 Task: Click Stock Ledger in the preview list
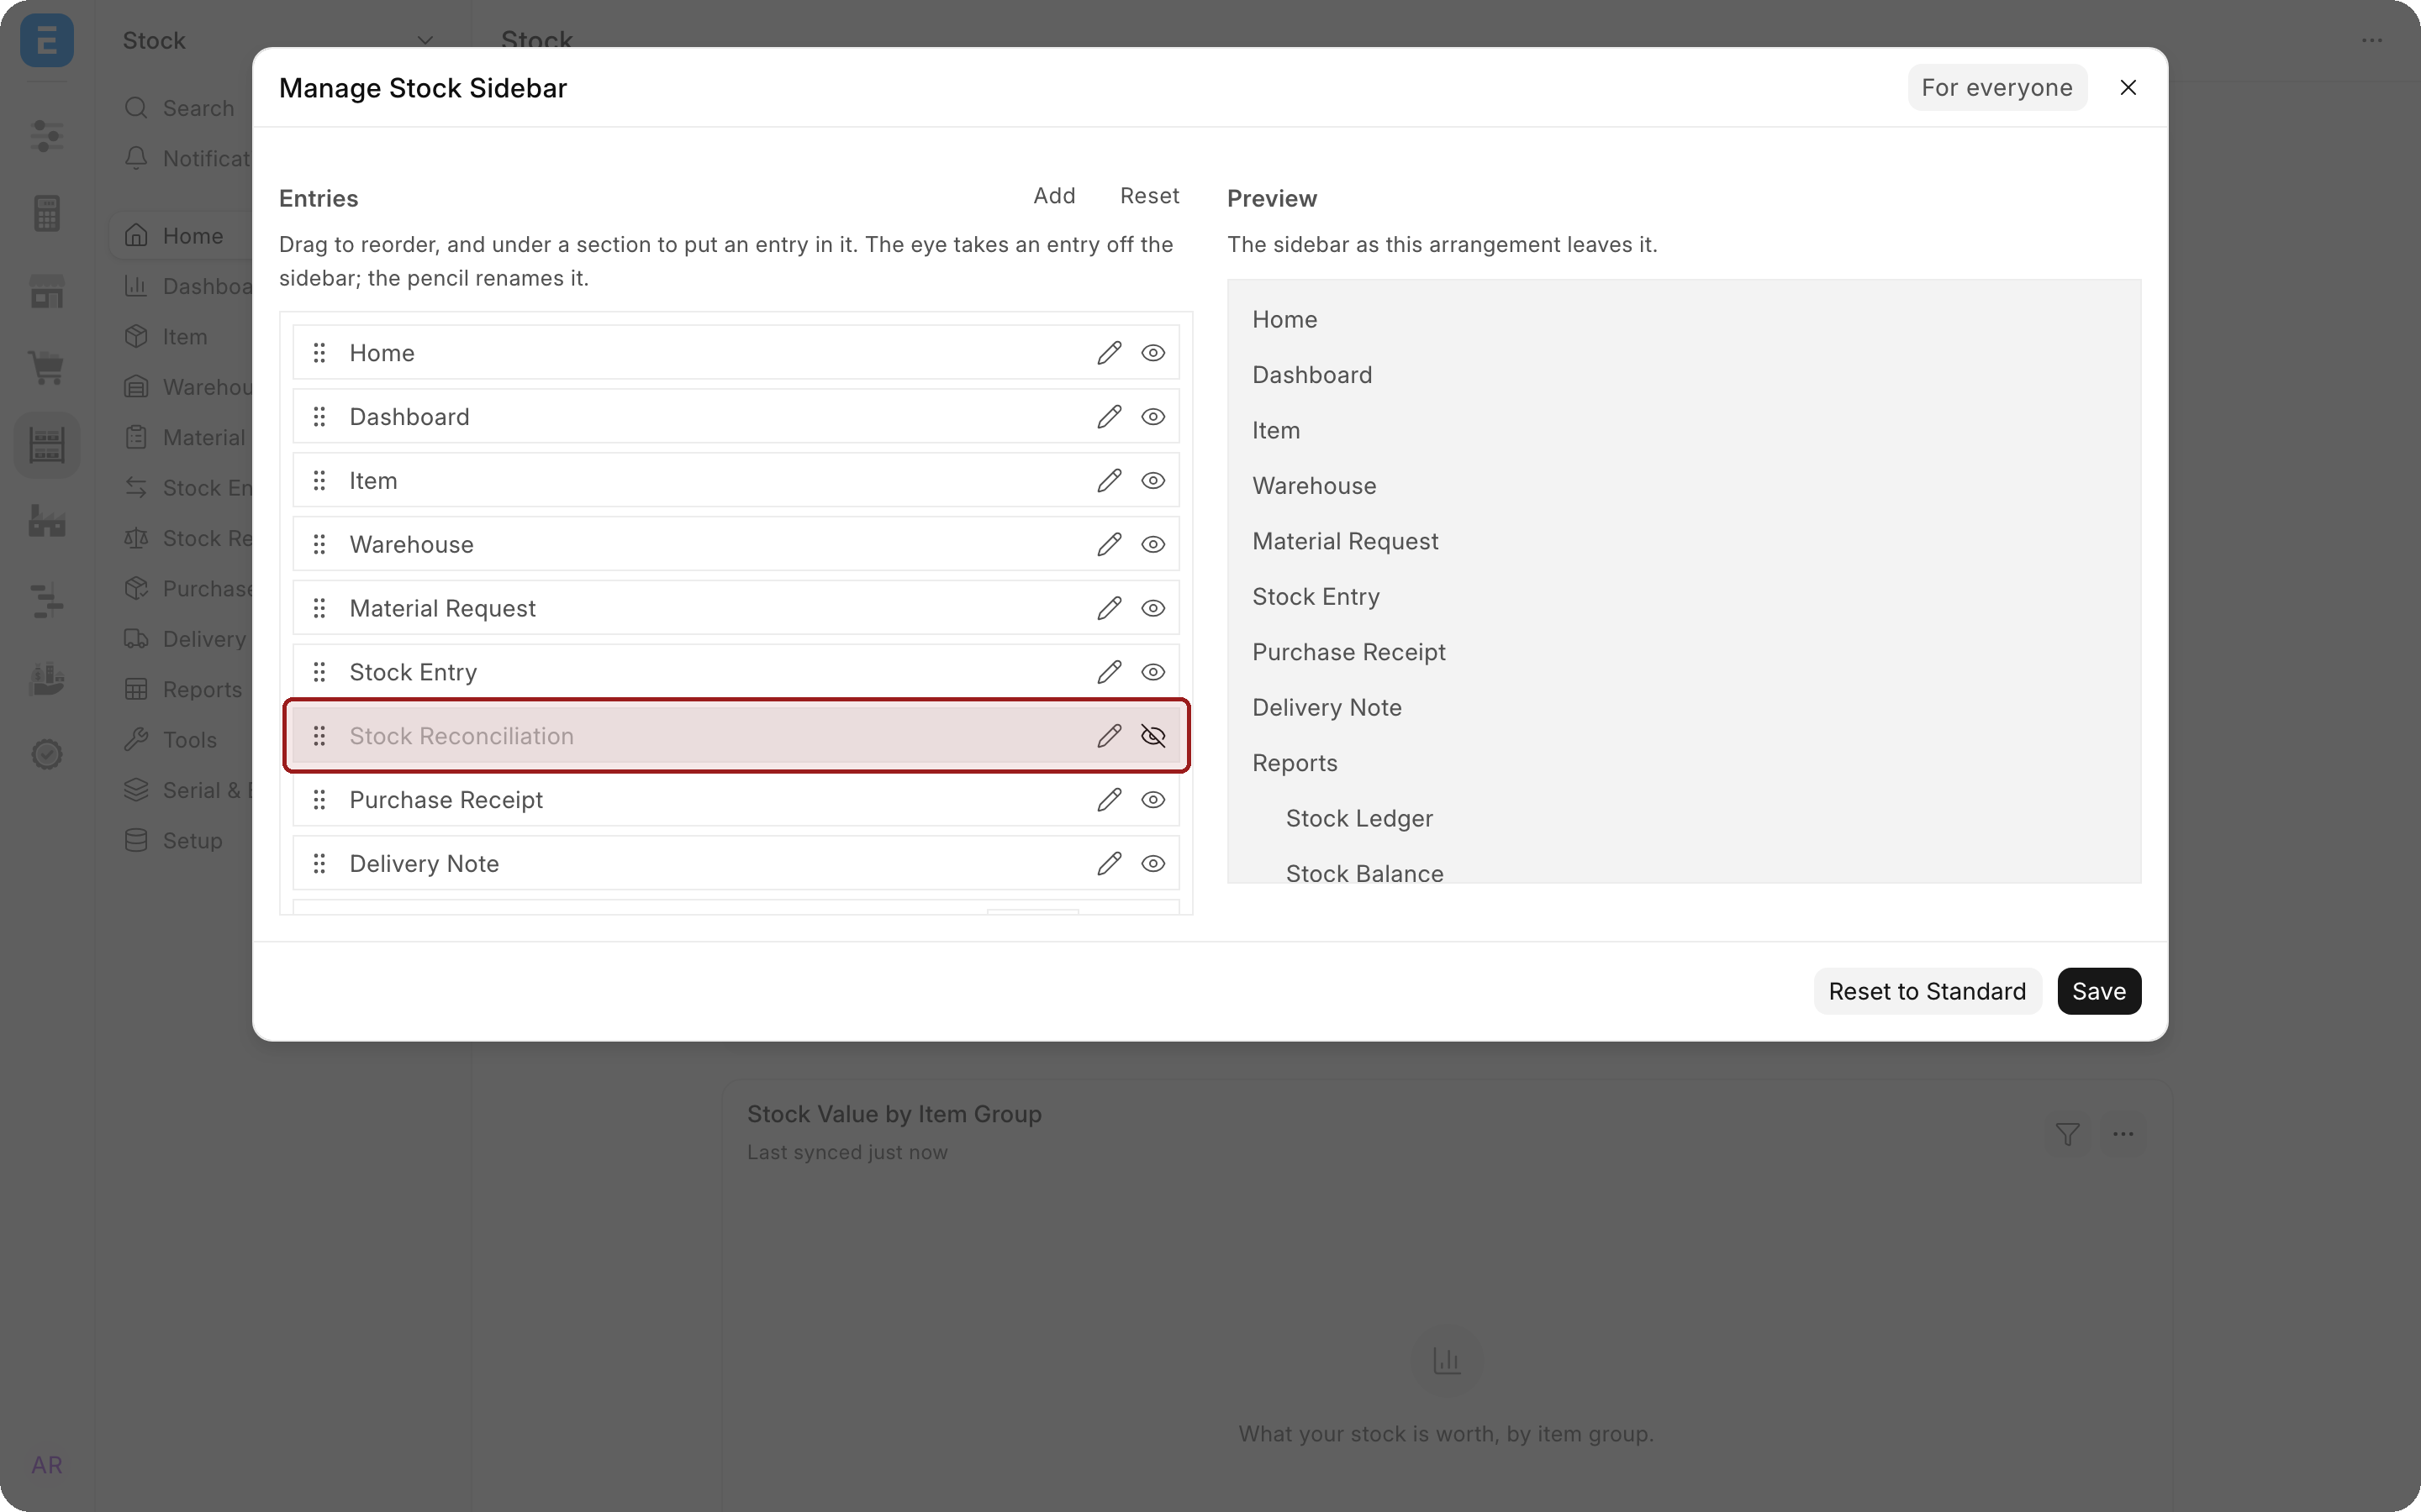[1358, 819]
